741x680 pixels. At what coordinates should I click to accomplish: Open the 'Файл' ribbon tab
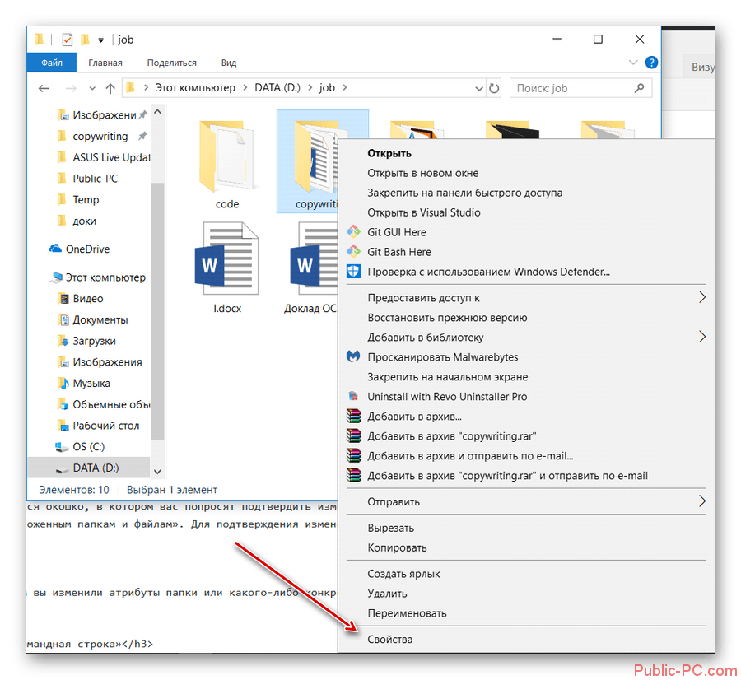[52, 63]
